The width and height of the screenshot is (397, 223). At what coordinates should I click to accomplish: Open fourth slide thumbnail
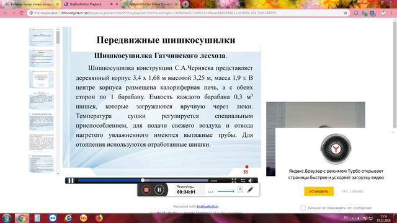tap(42, 100)
